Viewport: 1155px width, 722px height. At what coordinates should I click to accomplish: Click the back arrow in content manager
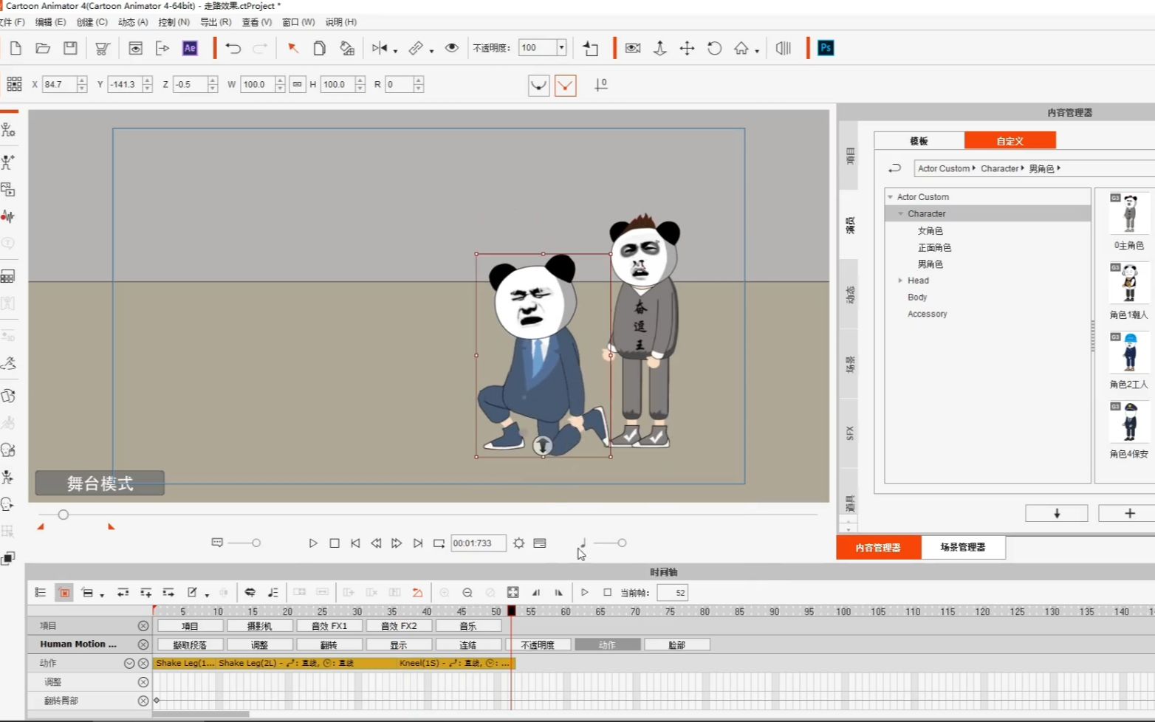(894, 168)
